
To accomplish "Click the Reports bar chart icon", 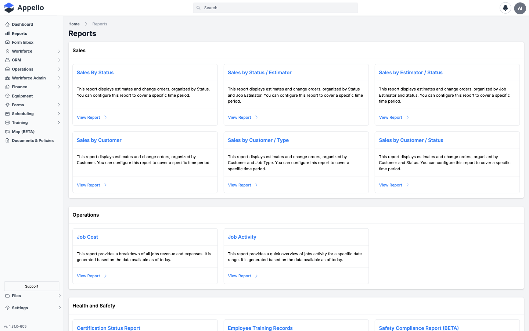I will (7, 33).
